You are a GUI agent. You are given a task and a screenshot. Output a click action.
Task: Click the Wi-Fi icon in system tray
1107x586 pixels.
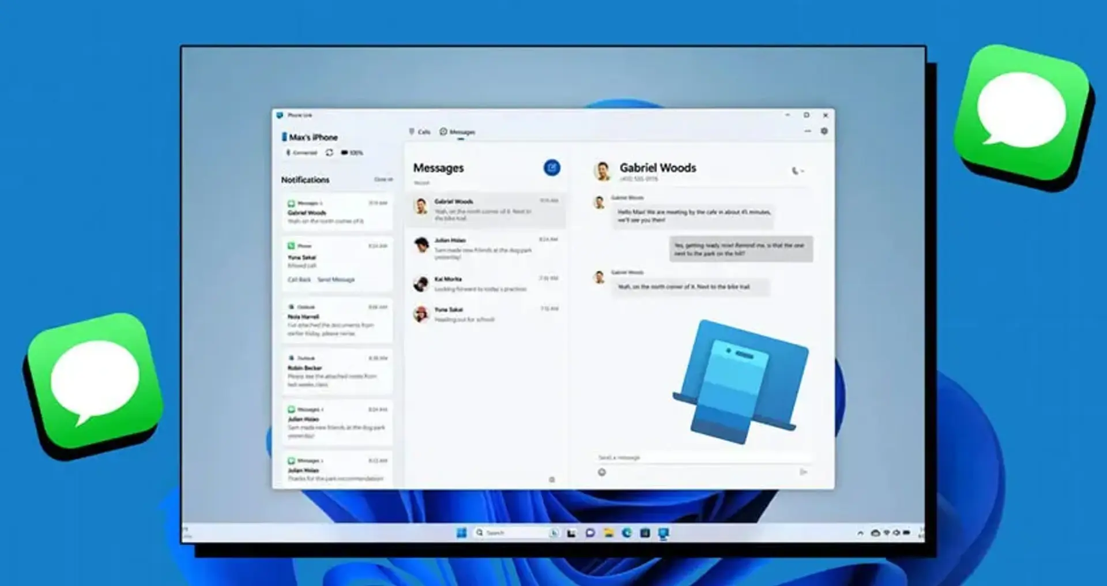click(887, 534)
